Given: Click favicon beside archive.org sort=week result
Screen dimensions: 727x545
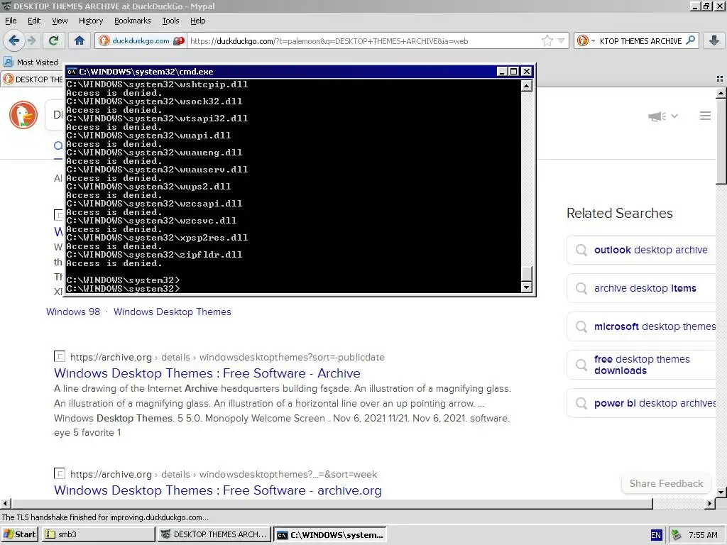Looking at the screenshot, I should pyautogui.click(x=60, y=473).
